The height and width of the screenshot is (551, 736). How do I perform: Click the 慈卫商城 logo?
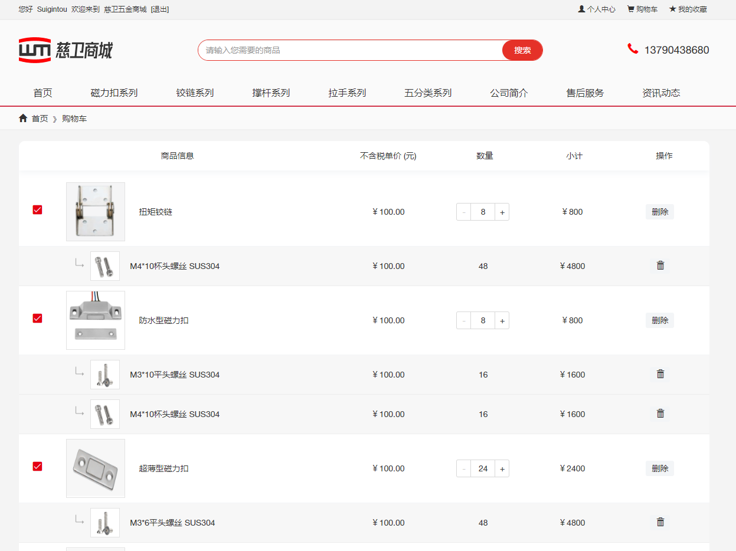click(65, 50)
